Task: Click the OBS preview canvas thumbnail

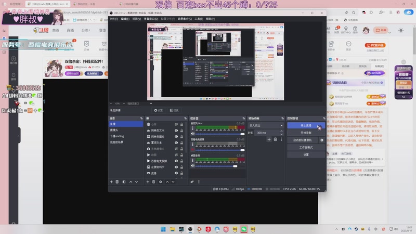Action: 215,62
